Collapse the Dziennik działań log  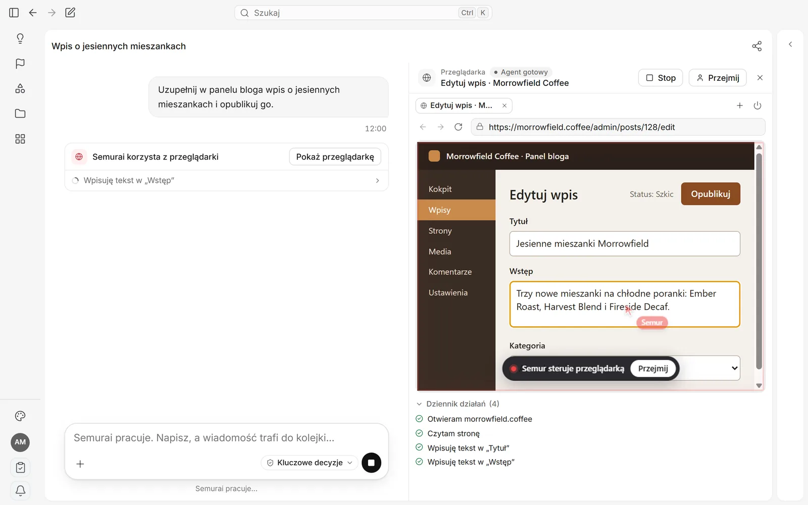click(458, 403)
